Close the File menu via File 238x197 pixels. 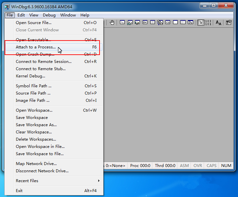(x=10, y=15)
